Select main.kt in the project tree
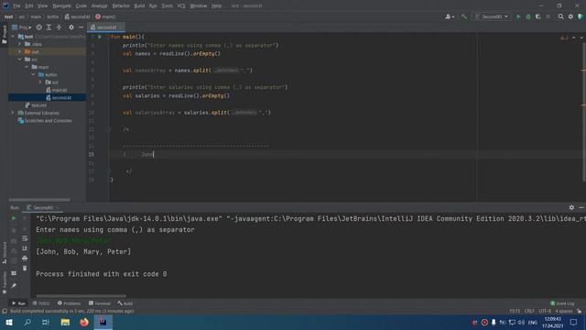The image size is (586, 330). (x=57, y=90)
